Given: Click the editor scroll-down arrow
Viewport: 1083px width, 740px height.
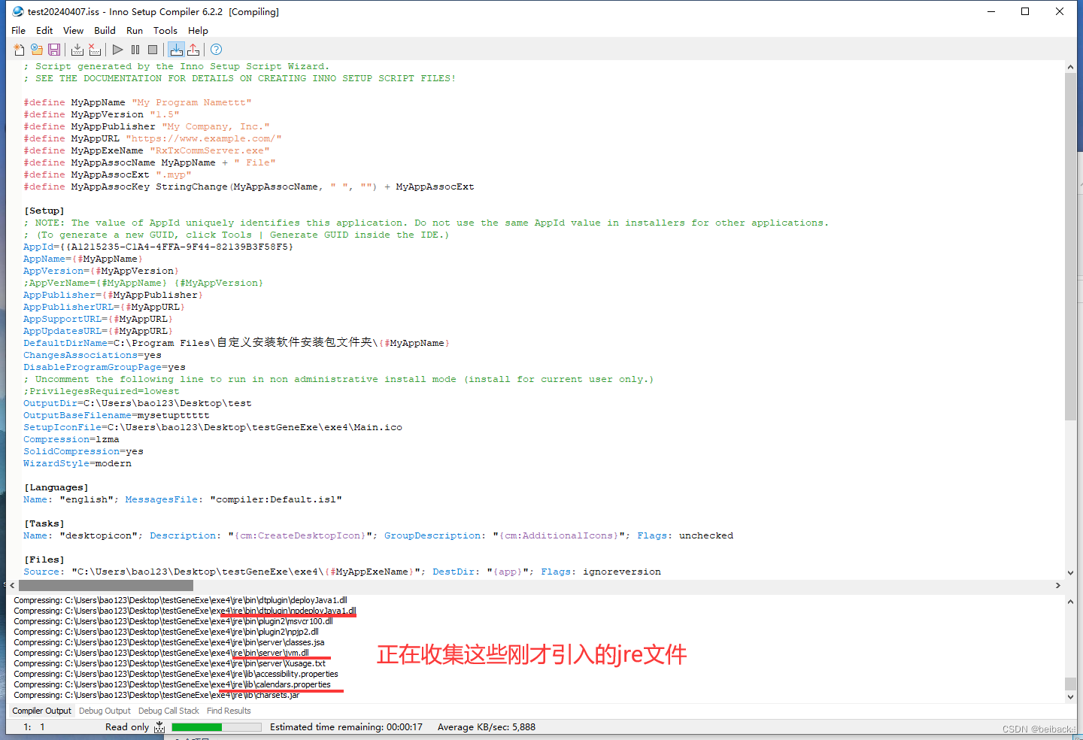Looking at the screenshot, I should 1070,573.
